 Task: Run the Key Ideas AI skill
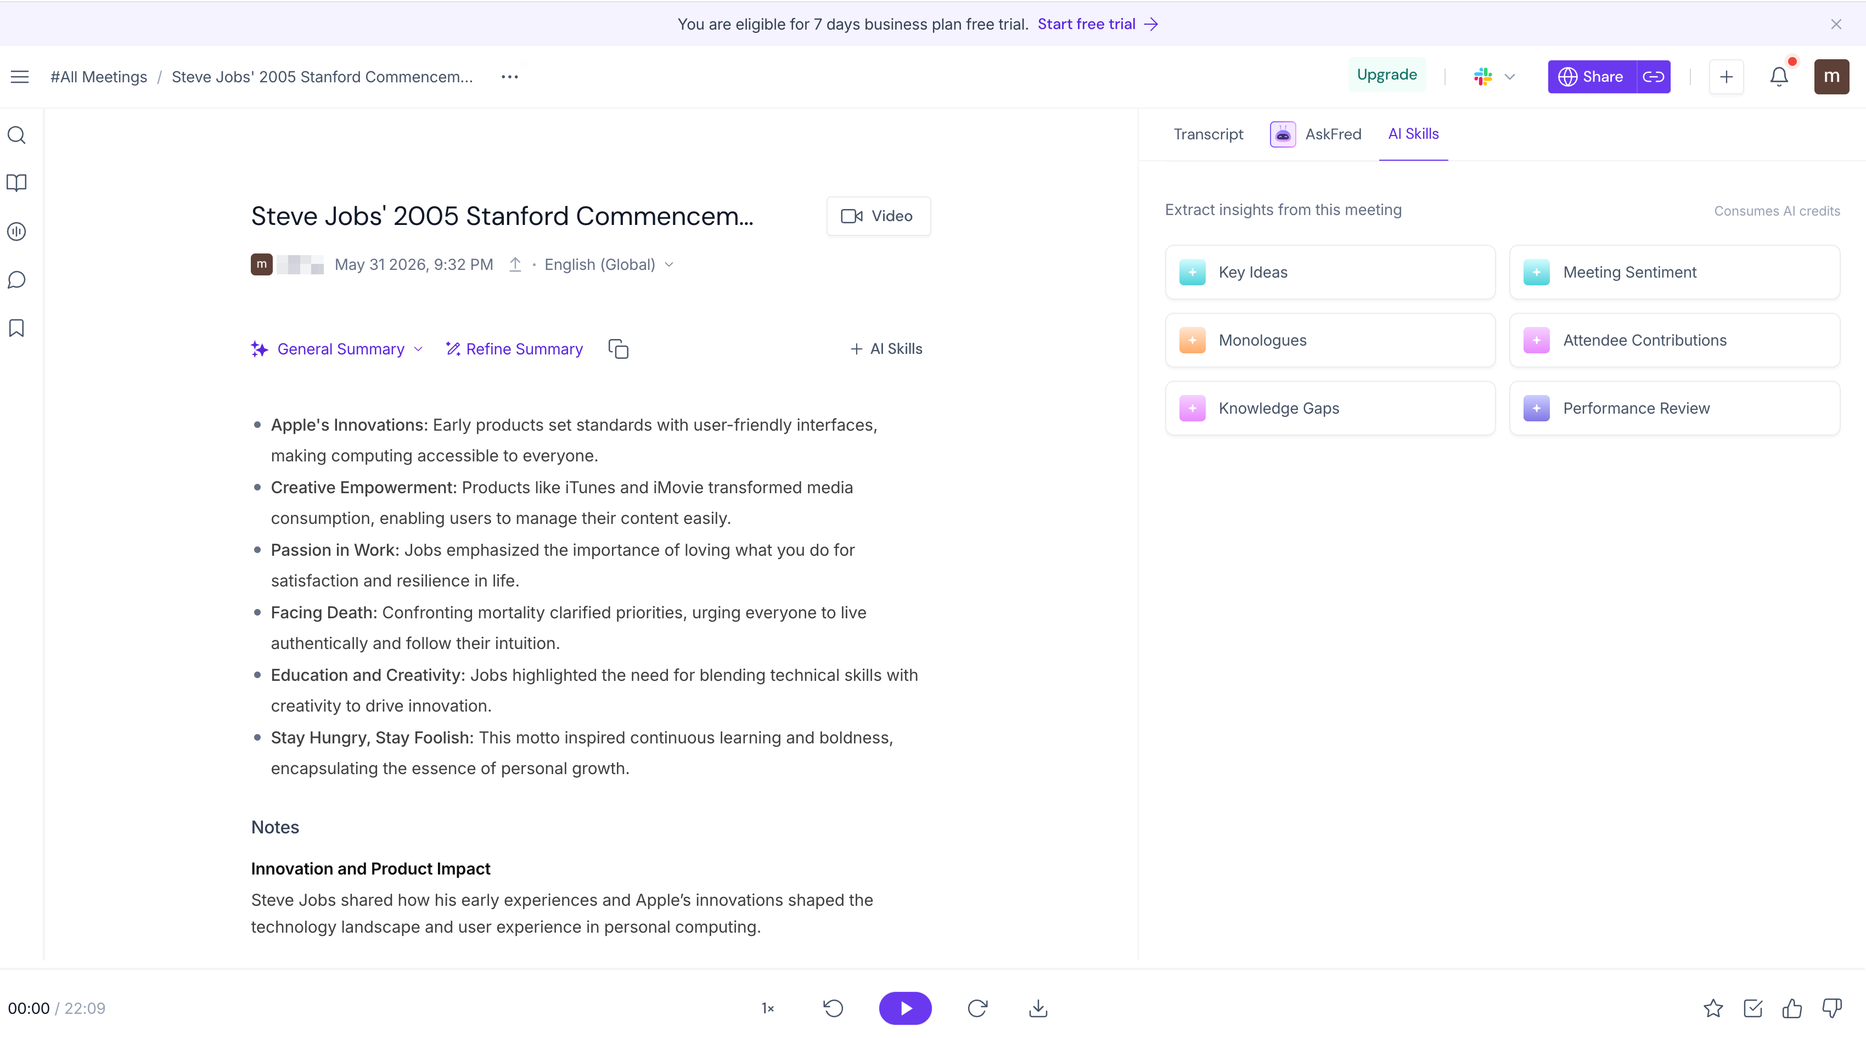click(x=1329, y=272)
